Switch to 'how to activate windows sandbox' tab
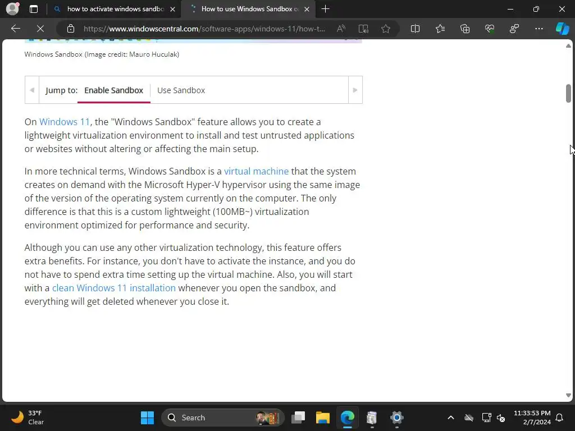 pyautogui.click(x=115, y=9)
